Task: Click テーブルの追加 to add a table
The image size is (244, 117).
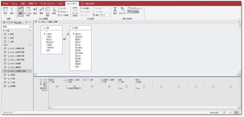Action: click(x=75, y=12)
